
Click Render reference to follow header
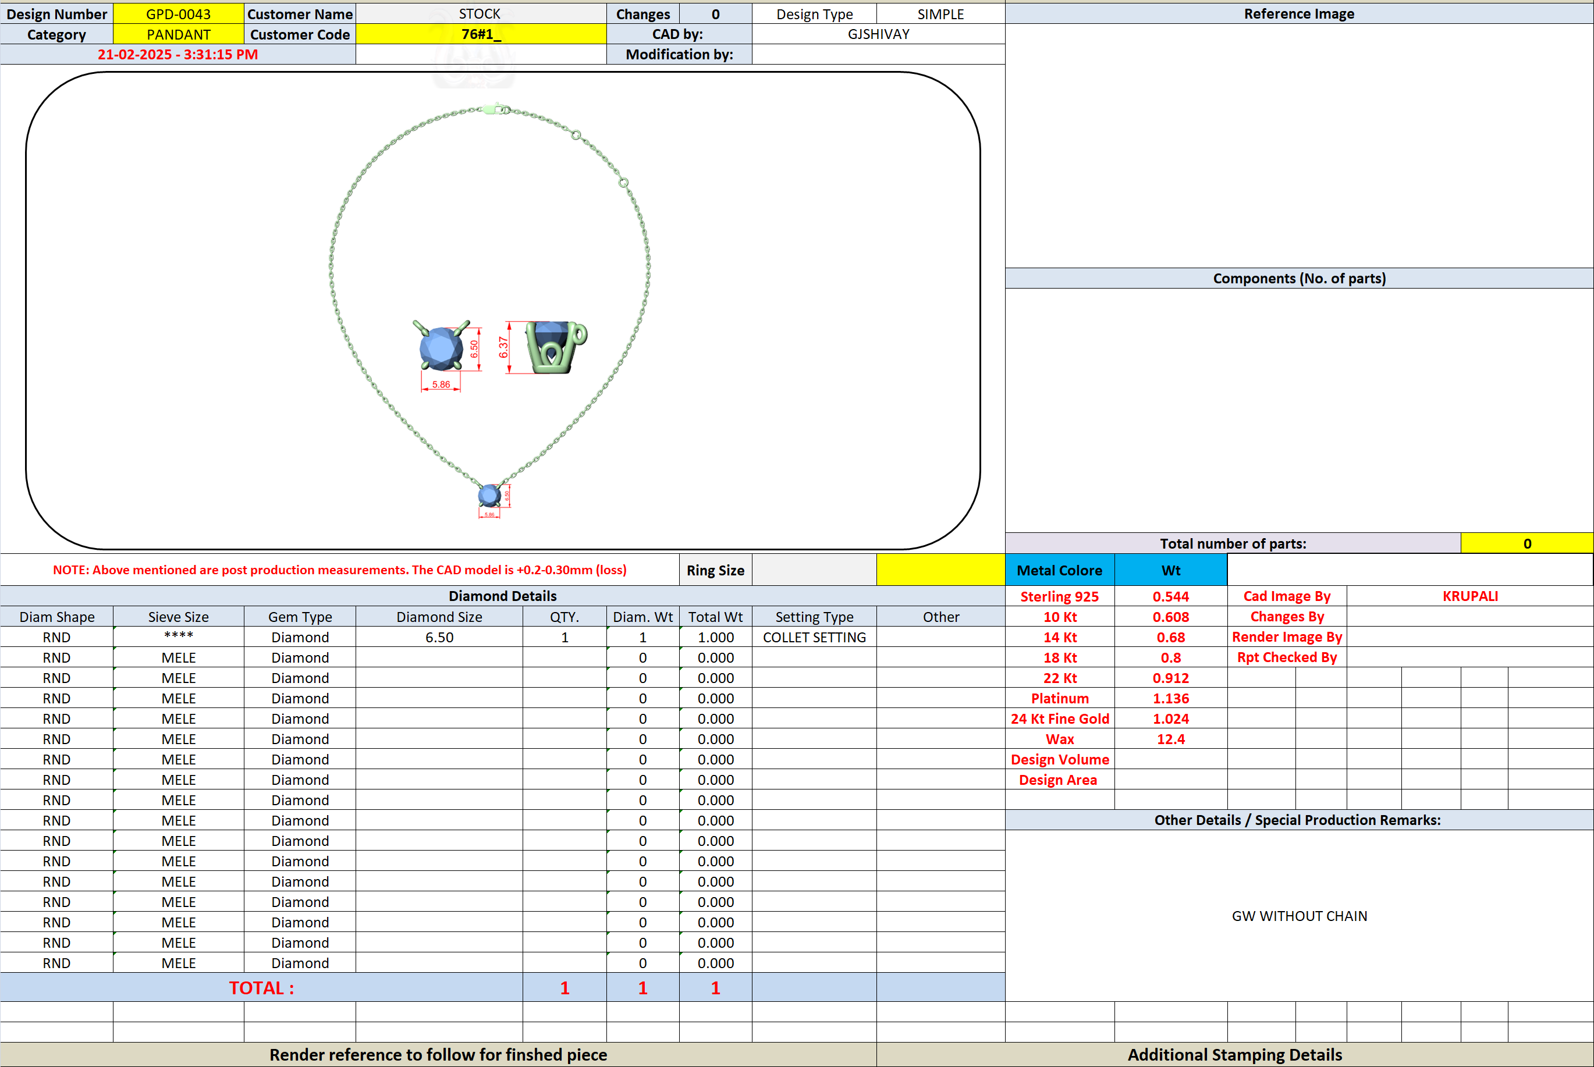coord(438,1055)
